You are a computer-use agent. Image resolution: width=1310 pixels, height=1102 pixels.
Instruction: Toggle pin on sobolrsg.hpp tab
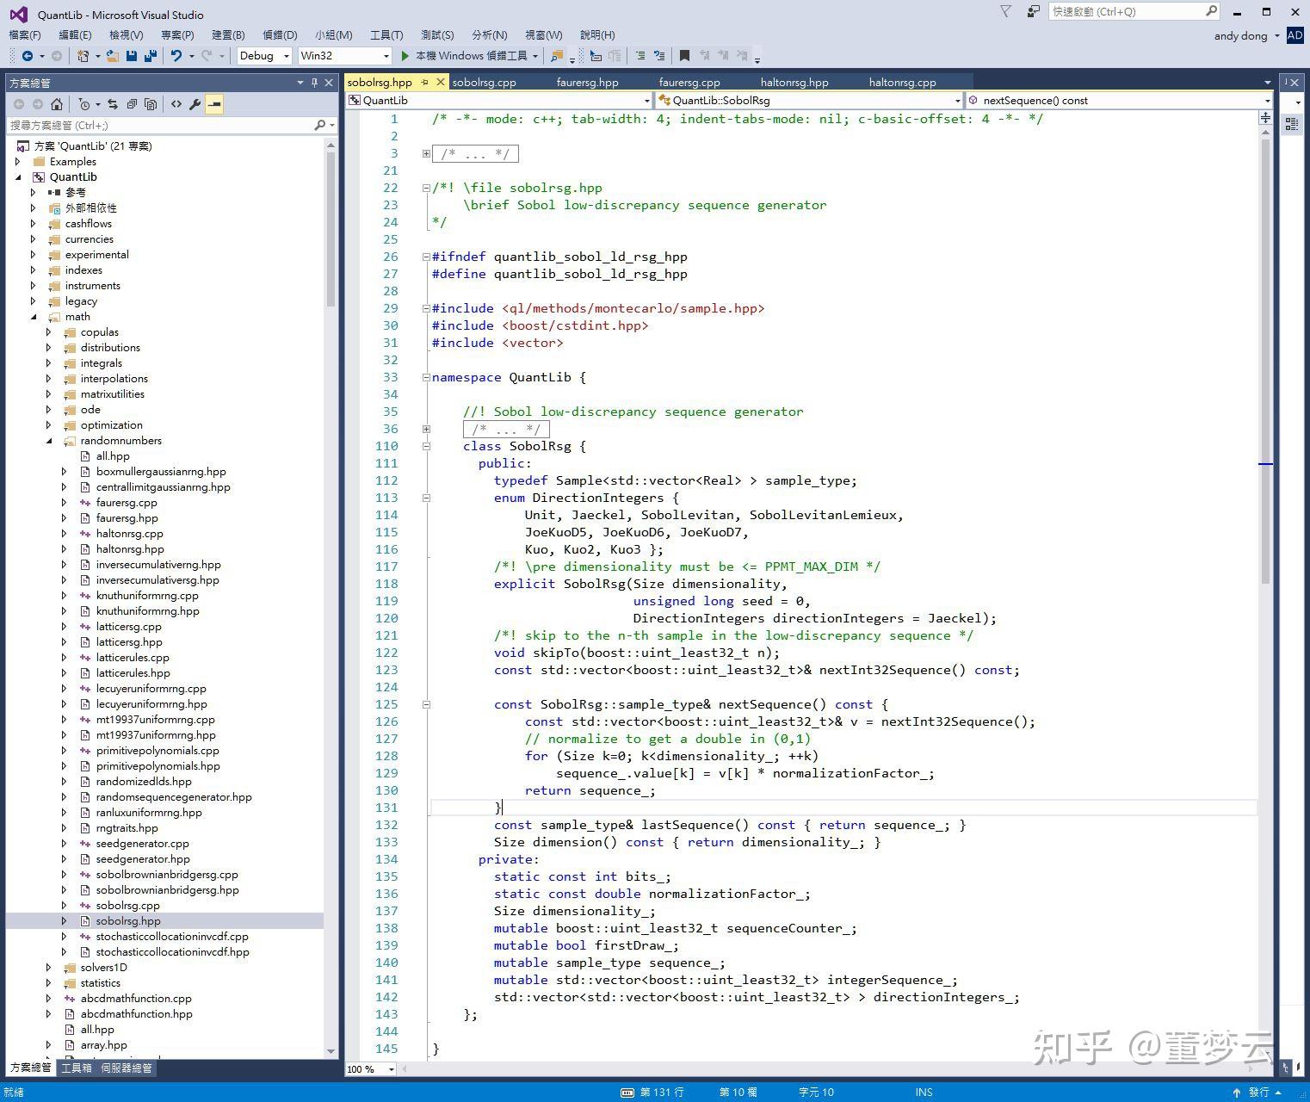(x=424, y=83)
